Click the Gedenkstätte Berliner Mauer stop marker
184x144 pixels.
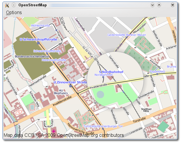[126, 38]
